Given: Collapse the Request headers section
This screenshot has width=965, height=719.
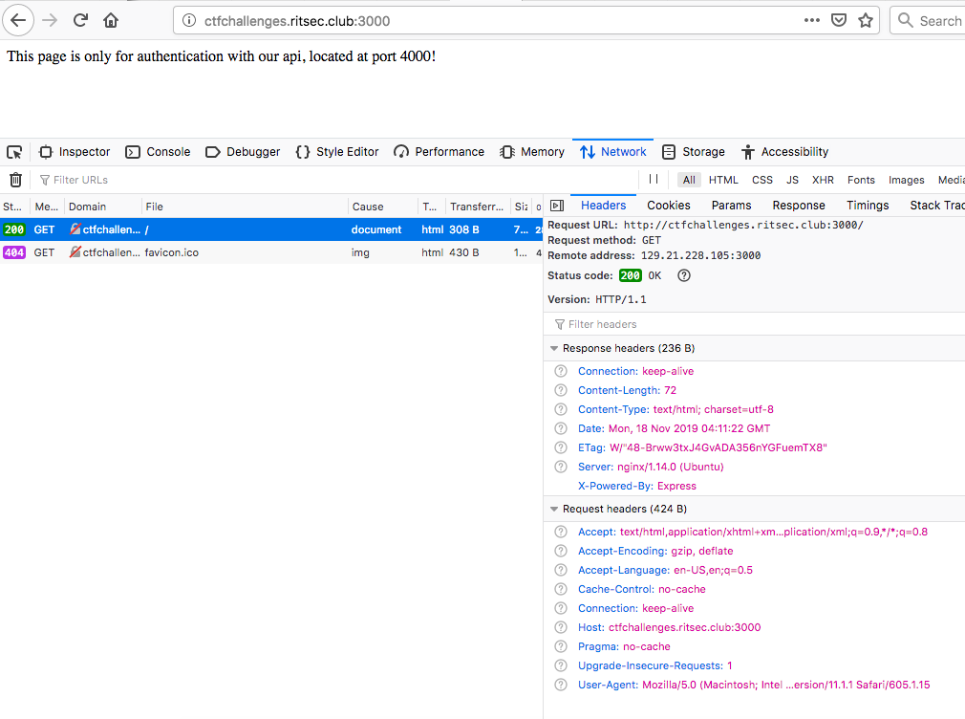Looking at the screenshot, I should pos(554,510).
